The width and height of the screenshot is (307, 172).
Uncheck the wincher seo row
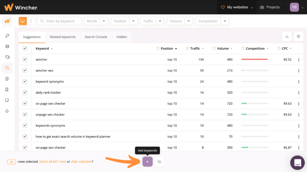[25, 70]
